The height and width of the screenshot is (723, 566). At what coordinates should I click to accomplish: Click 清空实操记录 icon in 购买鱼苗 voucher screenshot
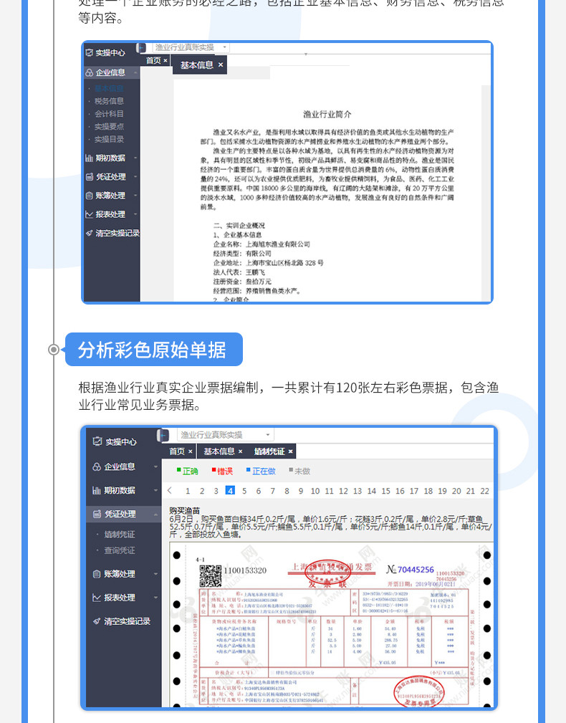(x=97, y=621)
